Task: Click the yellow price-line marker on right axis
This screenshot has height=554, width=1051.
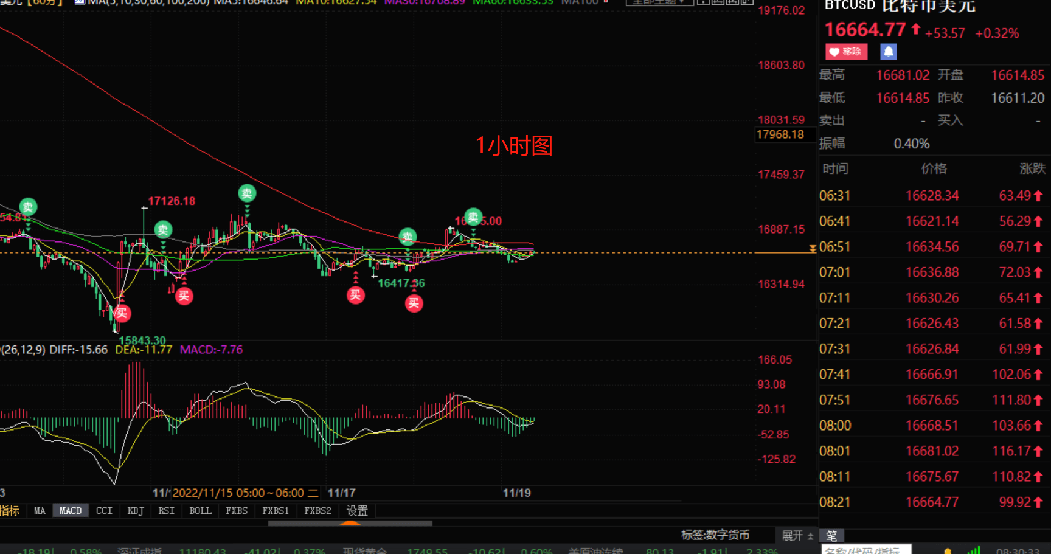Action: click(813, 249)
